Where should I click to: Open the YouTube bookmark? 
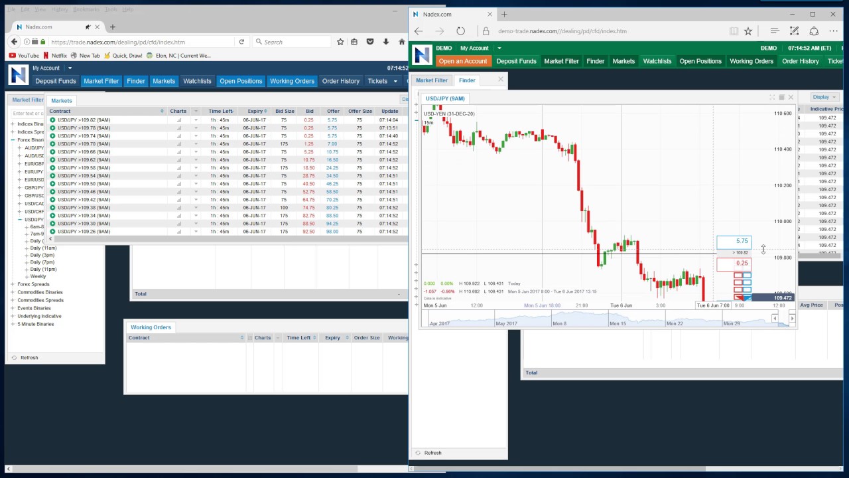[x=24, y=56]
